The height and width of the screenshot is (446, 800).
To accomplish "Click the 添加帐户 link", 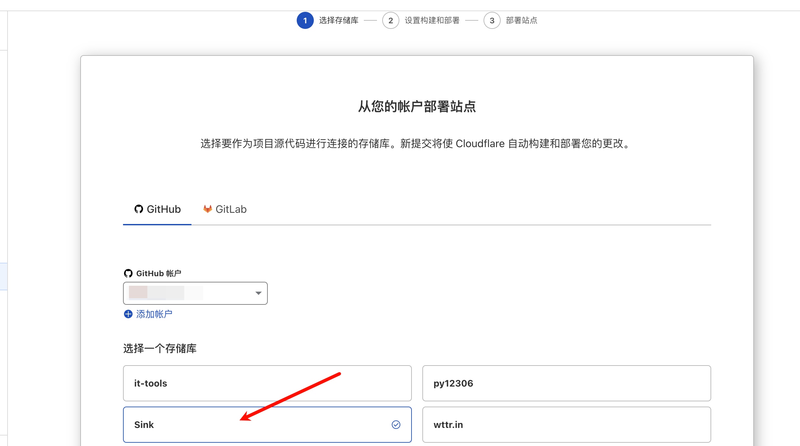I will pos(154,314).
